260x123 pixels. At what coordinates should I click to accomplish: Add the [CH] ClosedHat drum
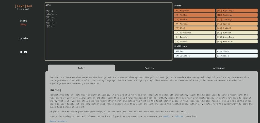194,33
